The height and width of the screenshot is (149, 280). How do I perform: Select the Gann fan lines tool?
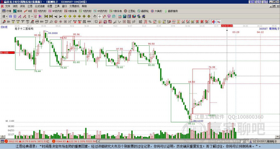tap(101, 22)
